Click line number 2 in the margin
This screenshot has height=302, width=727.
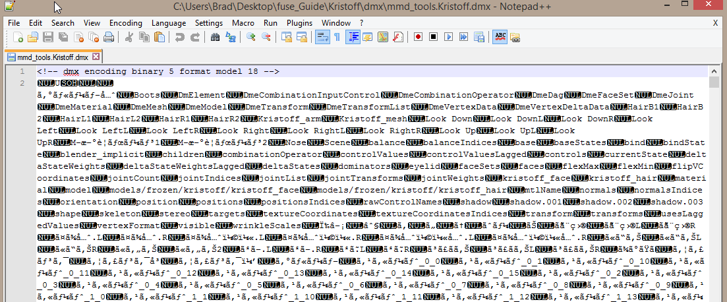(x=22, y=83)
